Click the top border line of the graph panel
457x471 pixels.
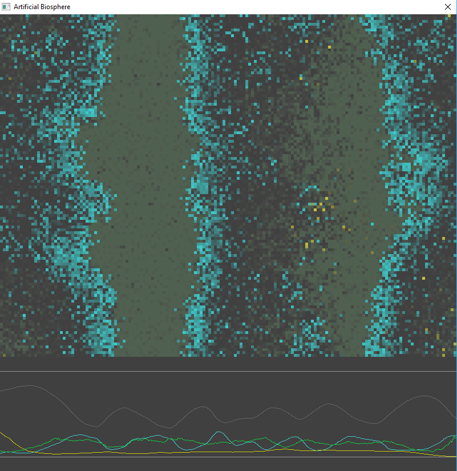point(228,372)
